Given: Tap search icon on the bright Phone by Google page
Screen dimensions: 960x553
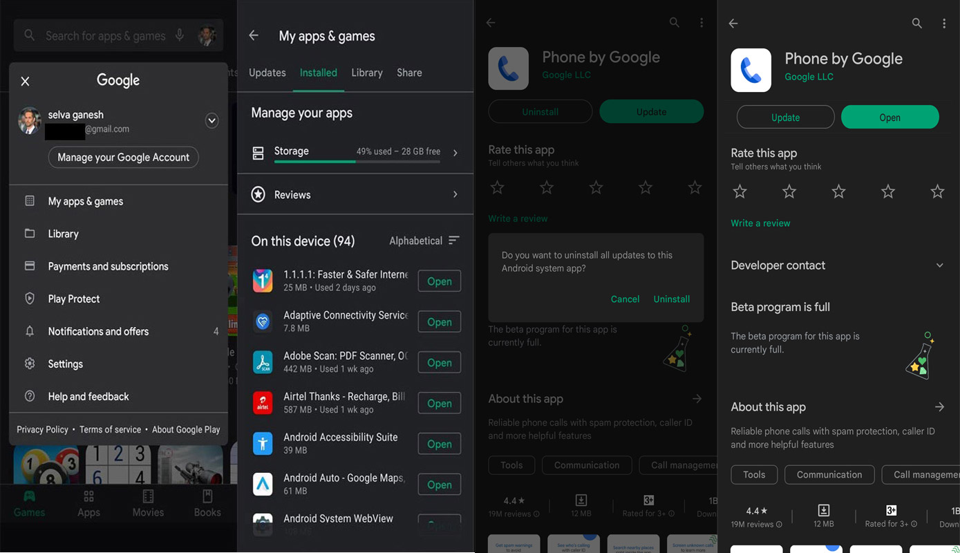Looking at the screenshot, I should coord(917,24).
